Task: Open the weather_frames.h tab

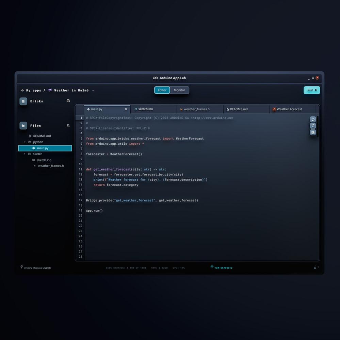Action: [196, 109]
